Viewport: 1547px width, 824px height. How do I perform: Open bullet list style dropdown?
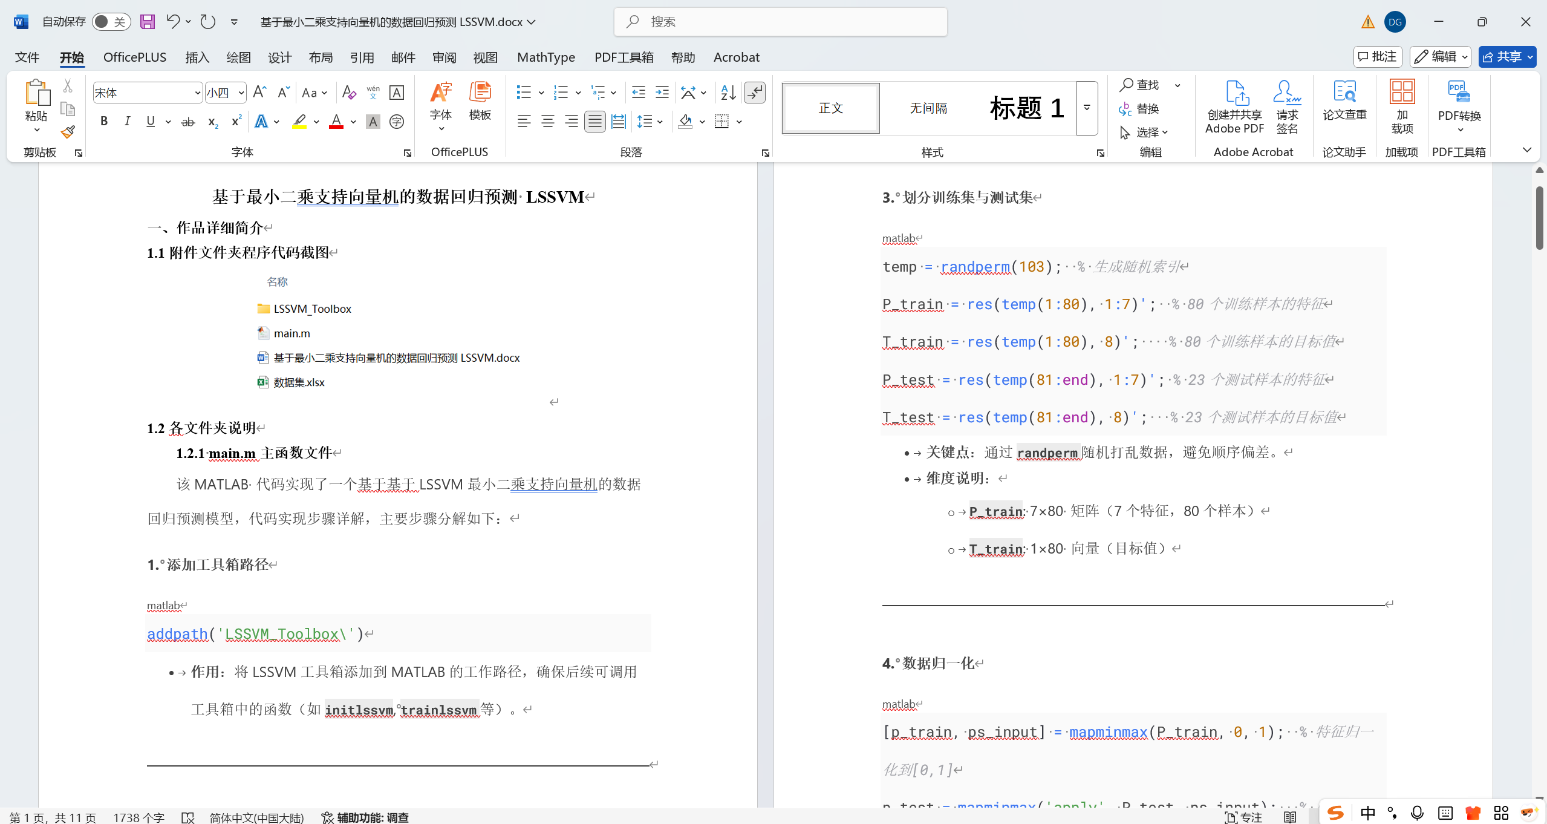pyautogui.click(x=541, y=93)
